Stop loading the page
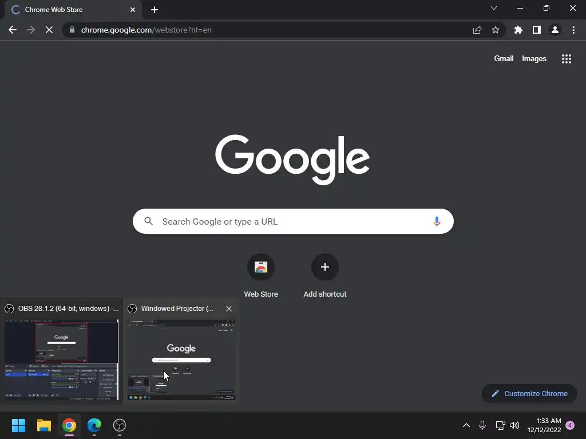This screenshot has width=586, height=439. (x=49, y=30)
